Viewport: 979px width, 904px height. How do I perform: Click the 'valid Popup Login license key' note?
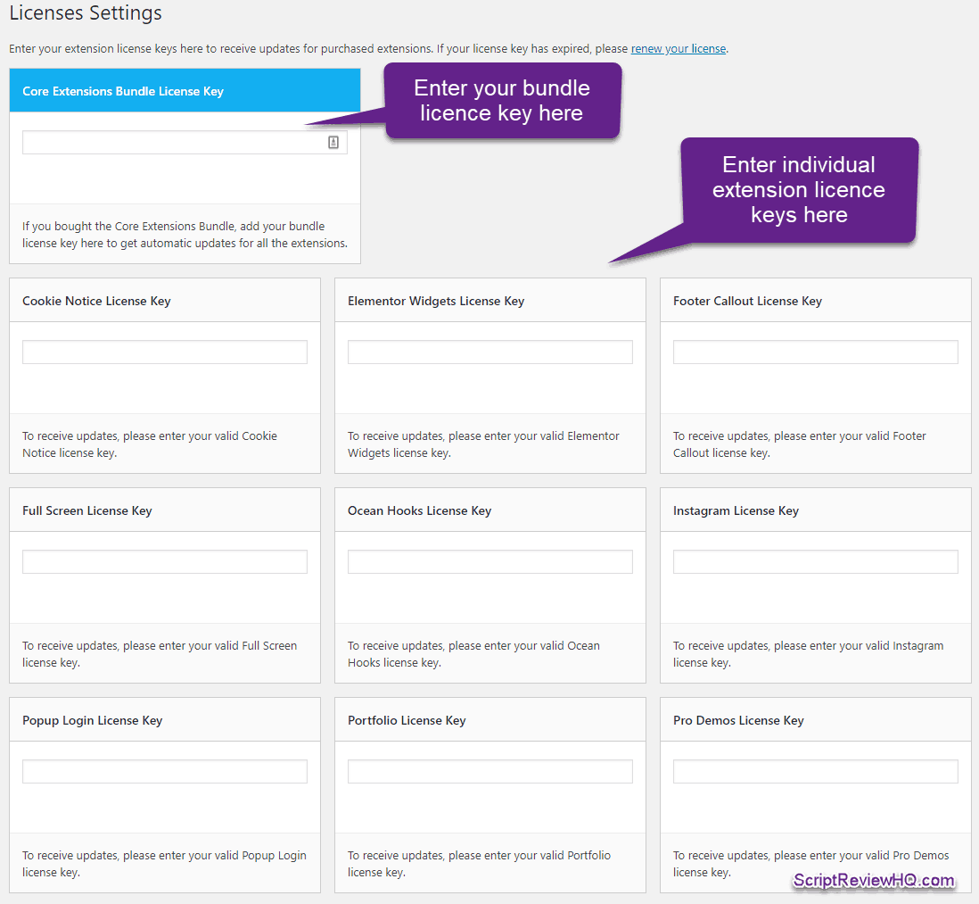pos(164,863)
